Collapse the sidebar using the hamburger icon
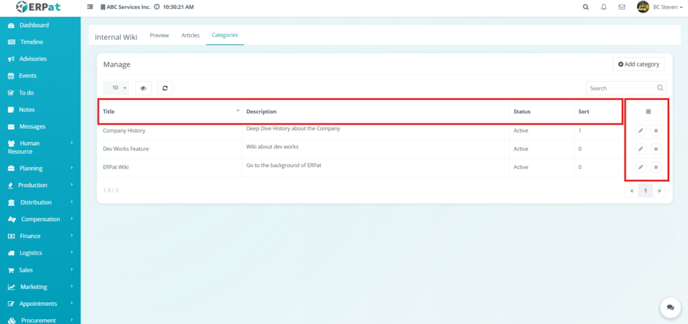The height and width of the screenshot is (324, 688). (x=90, y=7)
